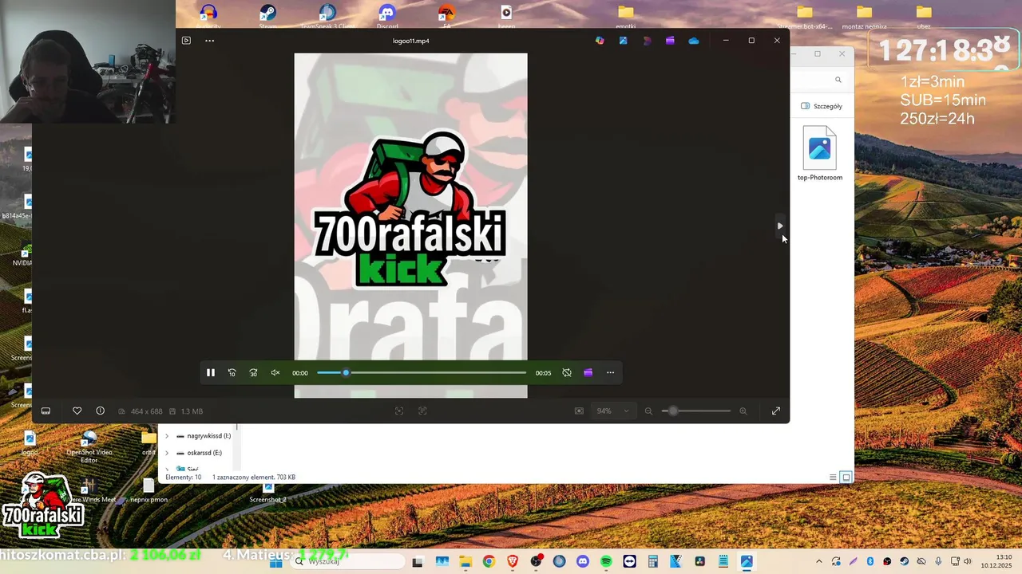Viewport: 1022px width, 574px height.
Task: Open the See more menu in title bar
Action: [210, 41]
